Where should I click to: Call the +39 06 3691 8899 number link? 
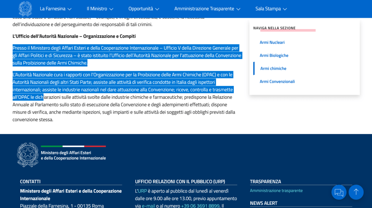pyautogui.click(x=200, y=206)
